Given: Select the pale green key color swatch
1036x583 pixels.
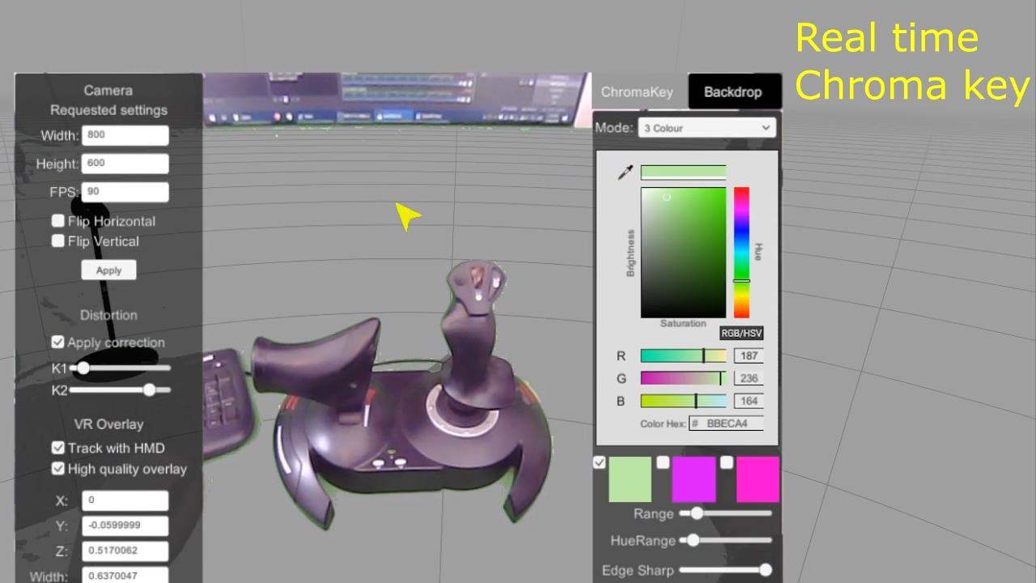Looking at the screenshot, I should tap(631, 479).
